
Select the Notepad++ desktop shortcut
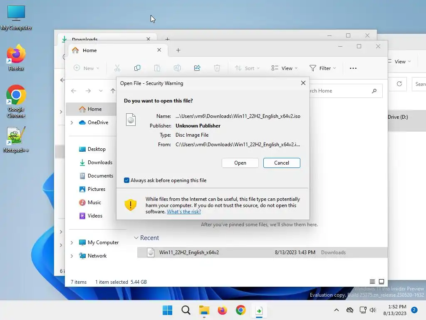pyautogui.click(x=16, y=140)
